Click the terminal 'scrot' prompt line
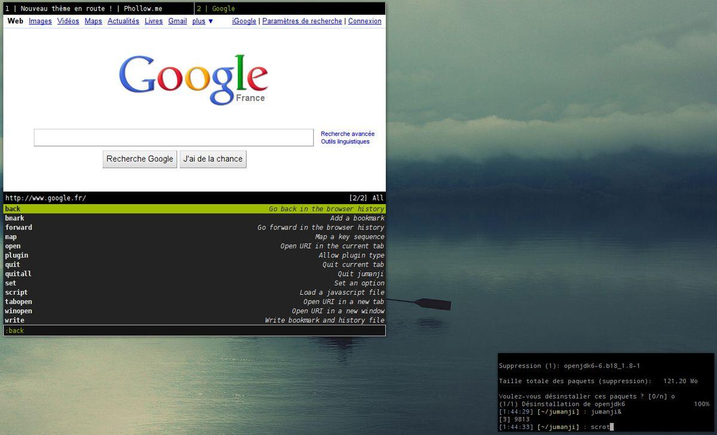This screenshot has width=717, height=435. [556, 427]
